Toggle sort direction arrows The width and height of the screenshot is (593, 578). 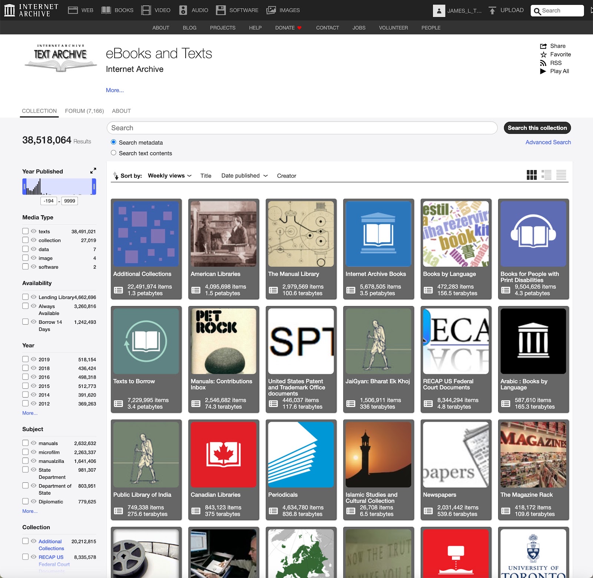pyautogui.click(x=116, y=176)
